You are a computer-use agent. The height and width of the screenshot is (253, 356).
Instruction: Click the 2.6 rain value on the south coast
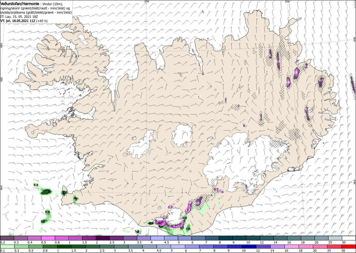coord(151,223)
